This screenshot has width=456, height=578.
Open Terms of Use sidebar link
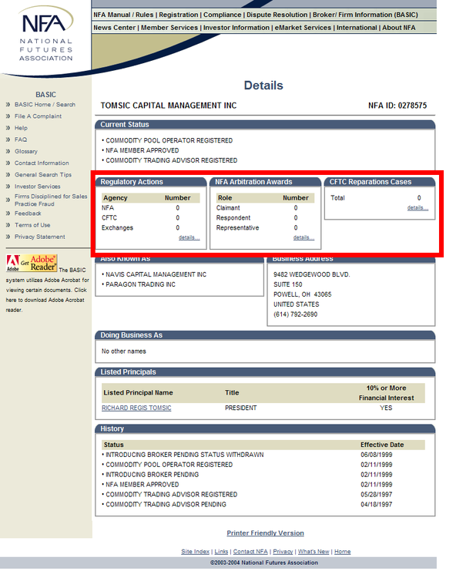[x=32, y=225]
